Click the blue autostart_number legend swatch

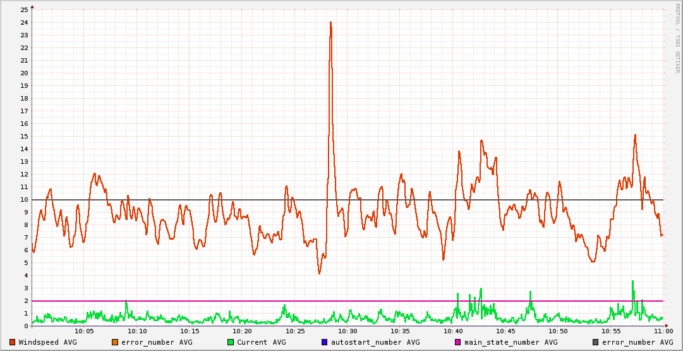tap(325, 342)
